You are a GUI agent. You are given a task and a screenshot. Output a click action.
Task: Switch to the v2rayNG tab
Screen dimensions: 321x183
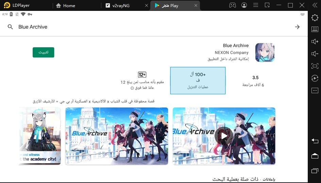point(121,5)
